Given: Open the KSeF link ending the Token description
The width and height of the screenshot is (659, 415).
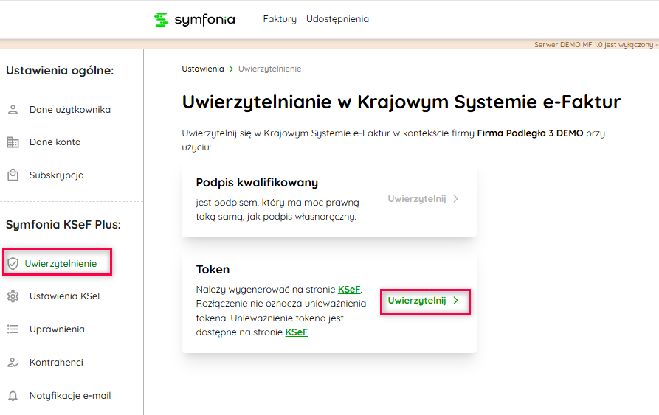Looking at the screenshot, I should click(x=296, y=332).
